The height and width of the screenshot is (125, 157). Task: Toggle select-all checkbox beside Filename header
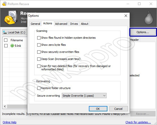point(6,40)
